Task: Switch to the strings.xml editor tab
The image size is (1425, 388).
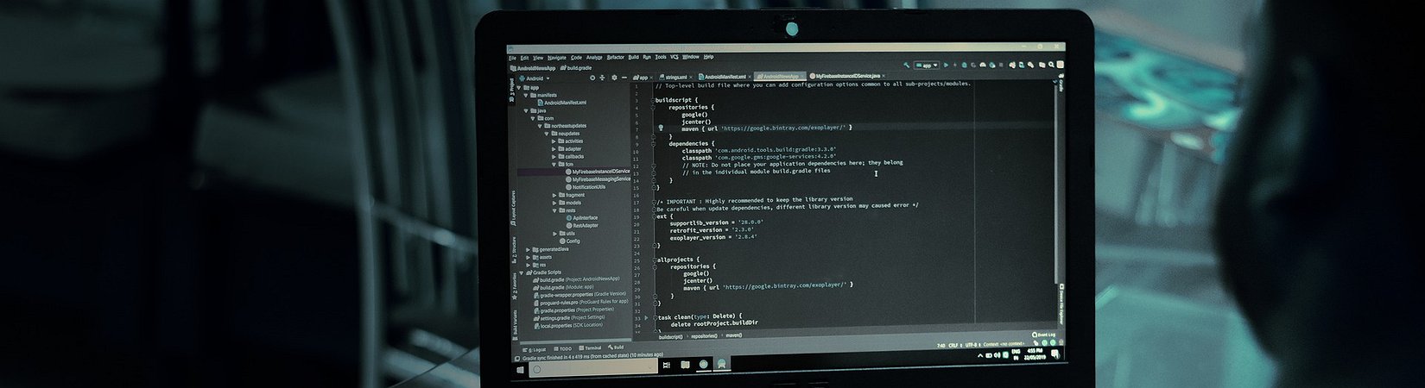Action: [x=675, y=77]
